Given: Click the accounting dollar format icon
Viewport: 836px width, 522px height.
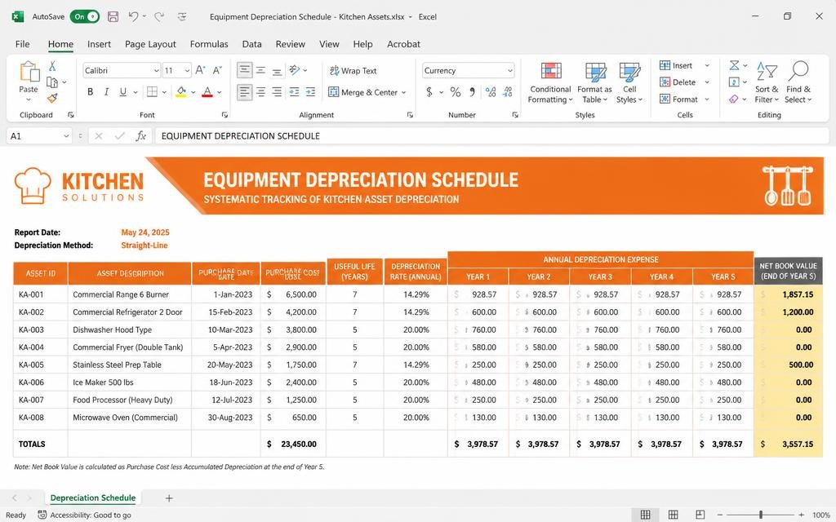Looking at the screenshot, I should click(x=429, y=92).
